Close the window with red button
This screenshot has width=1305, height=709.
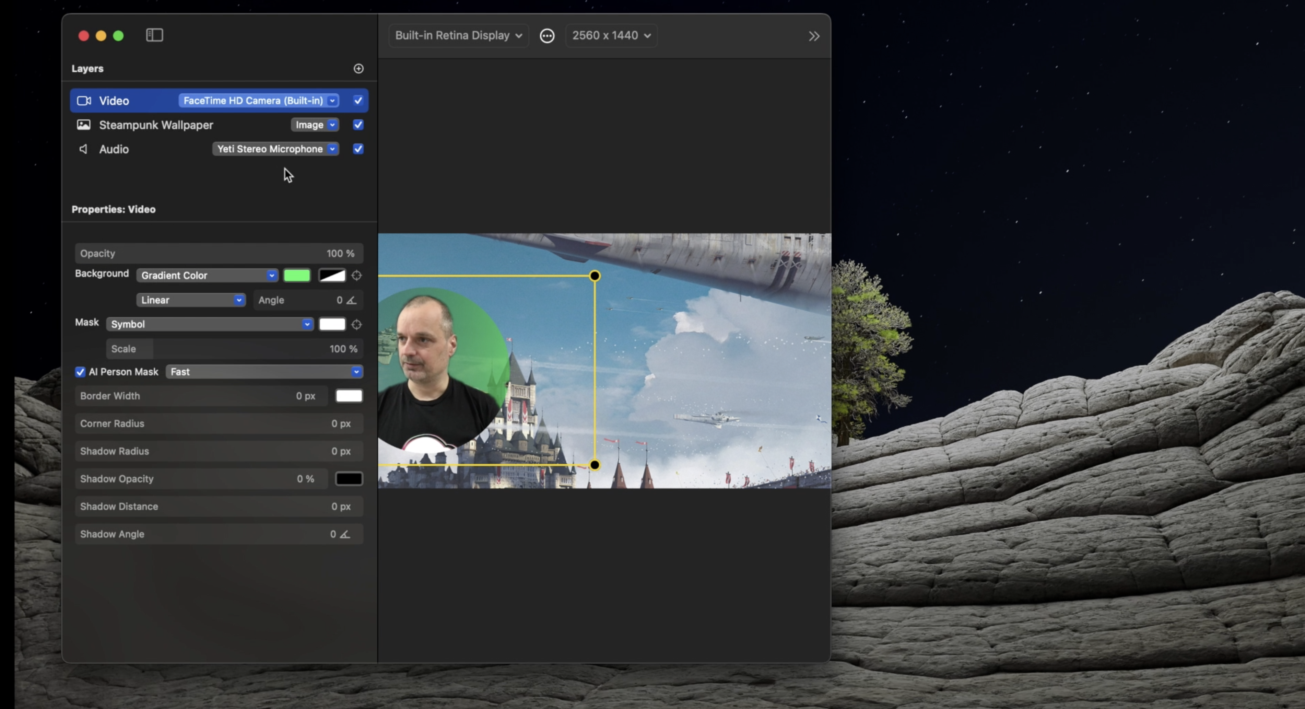click(84, 35)
